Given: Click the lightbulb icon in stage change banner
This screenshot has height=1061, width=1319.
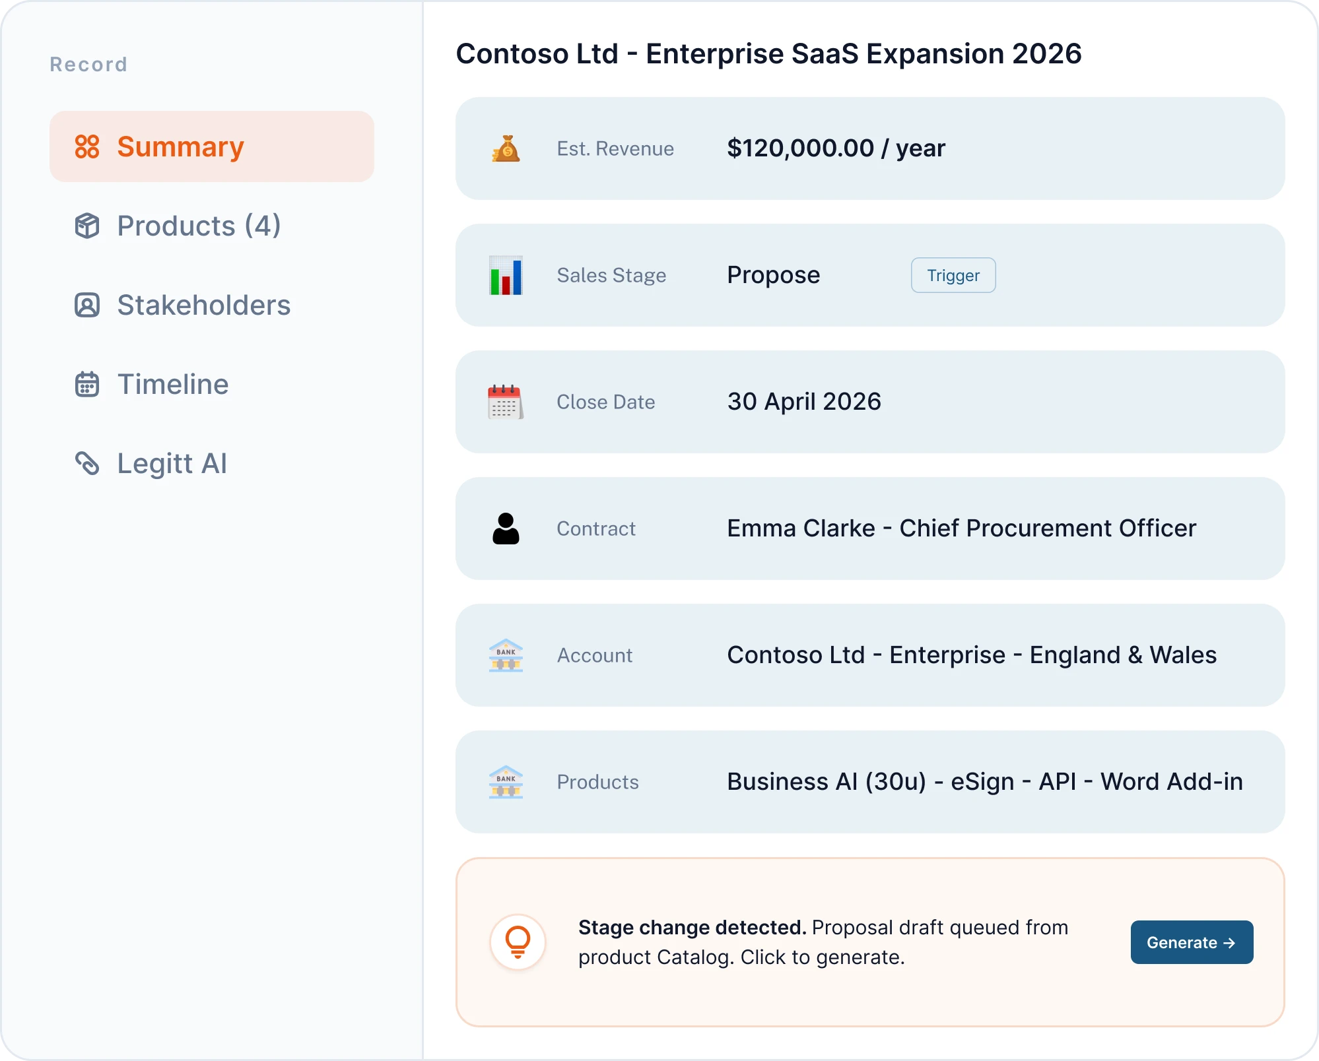Looking at the screenshot, I should point(518,942).
